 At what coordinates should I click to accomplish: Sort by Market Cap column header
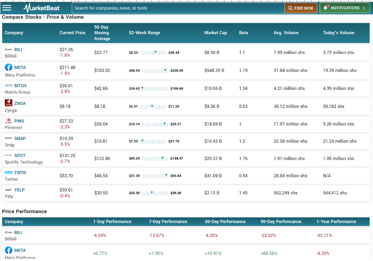[x=216, y=33]
